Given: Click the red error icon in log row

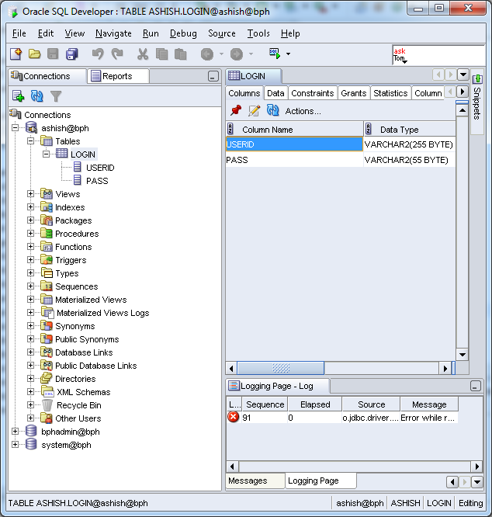Looking at the screenshot, I should pyautogui.click(x=234, y=417).
